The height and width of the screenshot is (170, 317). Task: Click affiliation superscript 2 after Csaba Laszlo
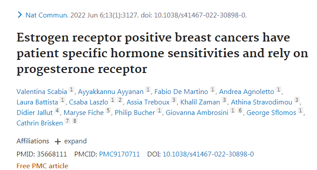[x=120, y=100]
